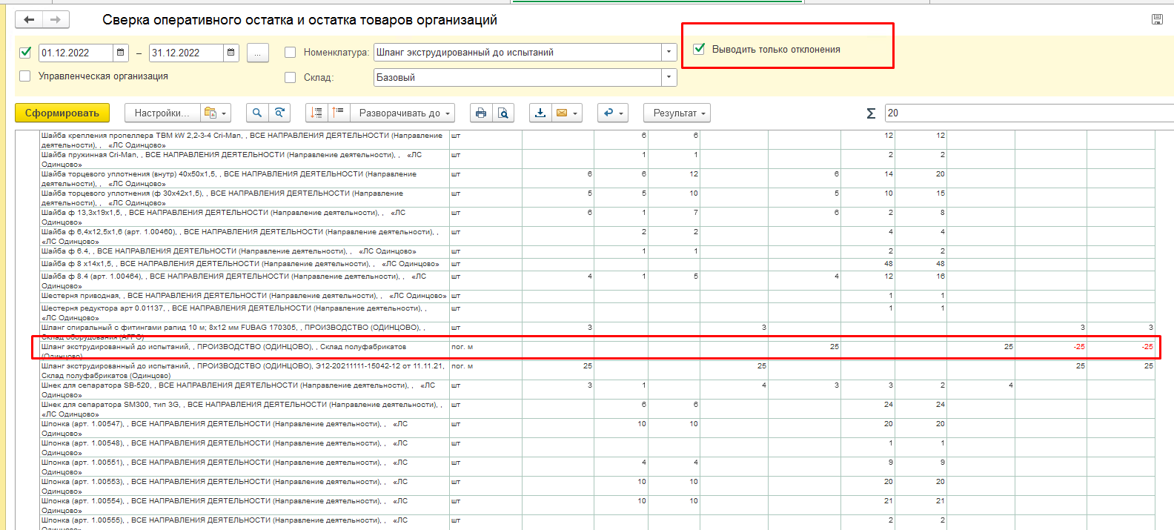Click the start date field 01.12.2022
1174x530 pixels.
click(x=75, y=53)
